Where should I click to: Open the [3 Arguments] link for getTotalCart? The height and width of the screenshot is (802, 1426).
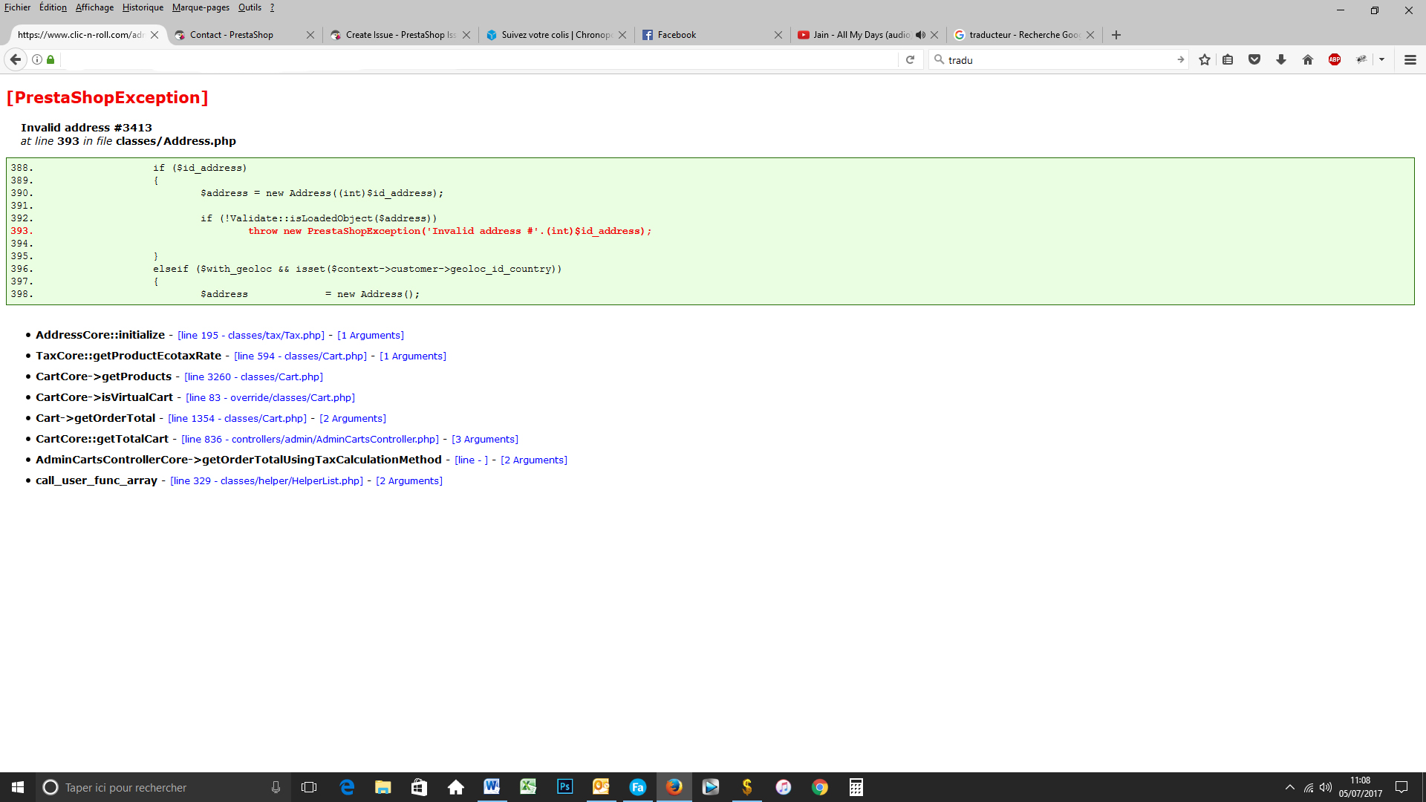point(485,440)
